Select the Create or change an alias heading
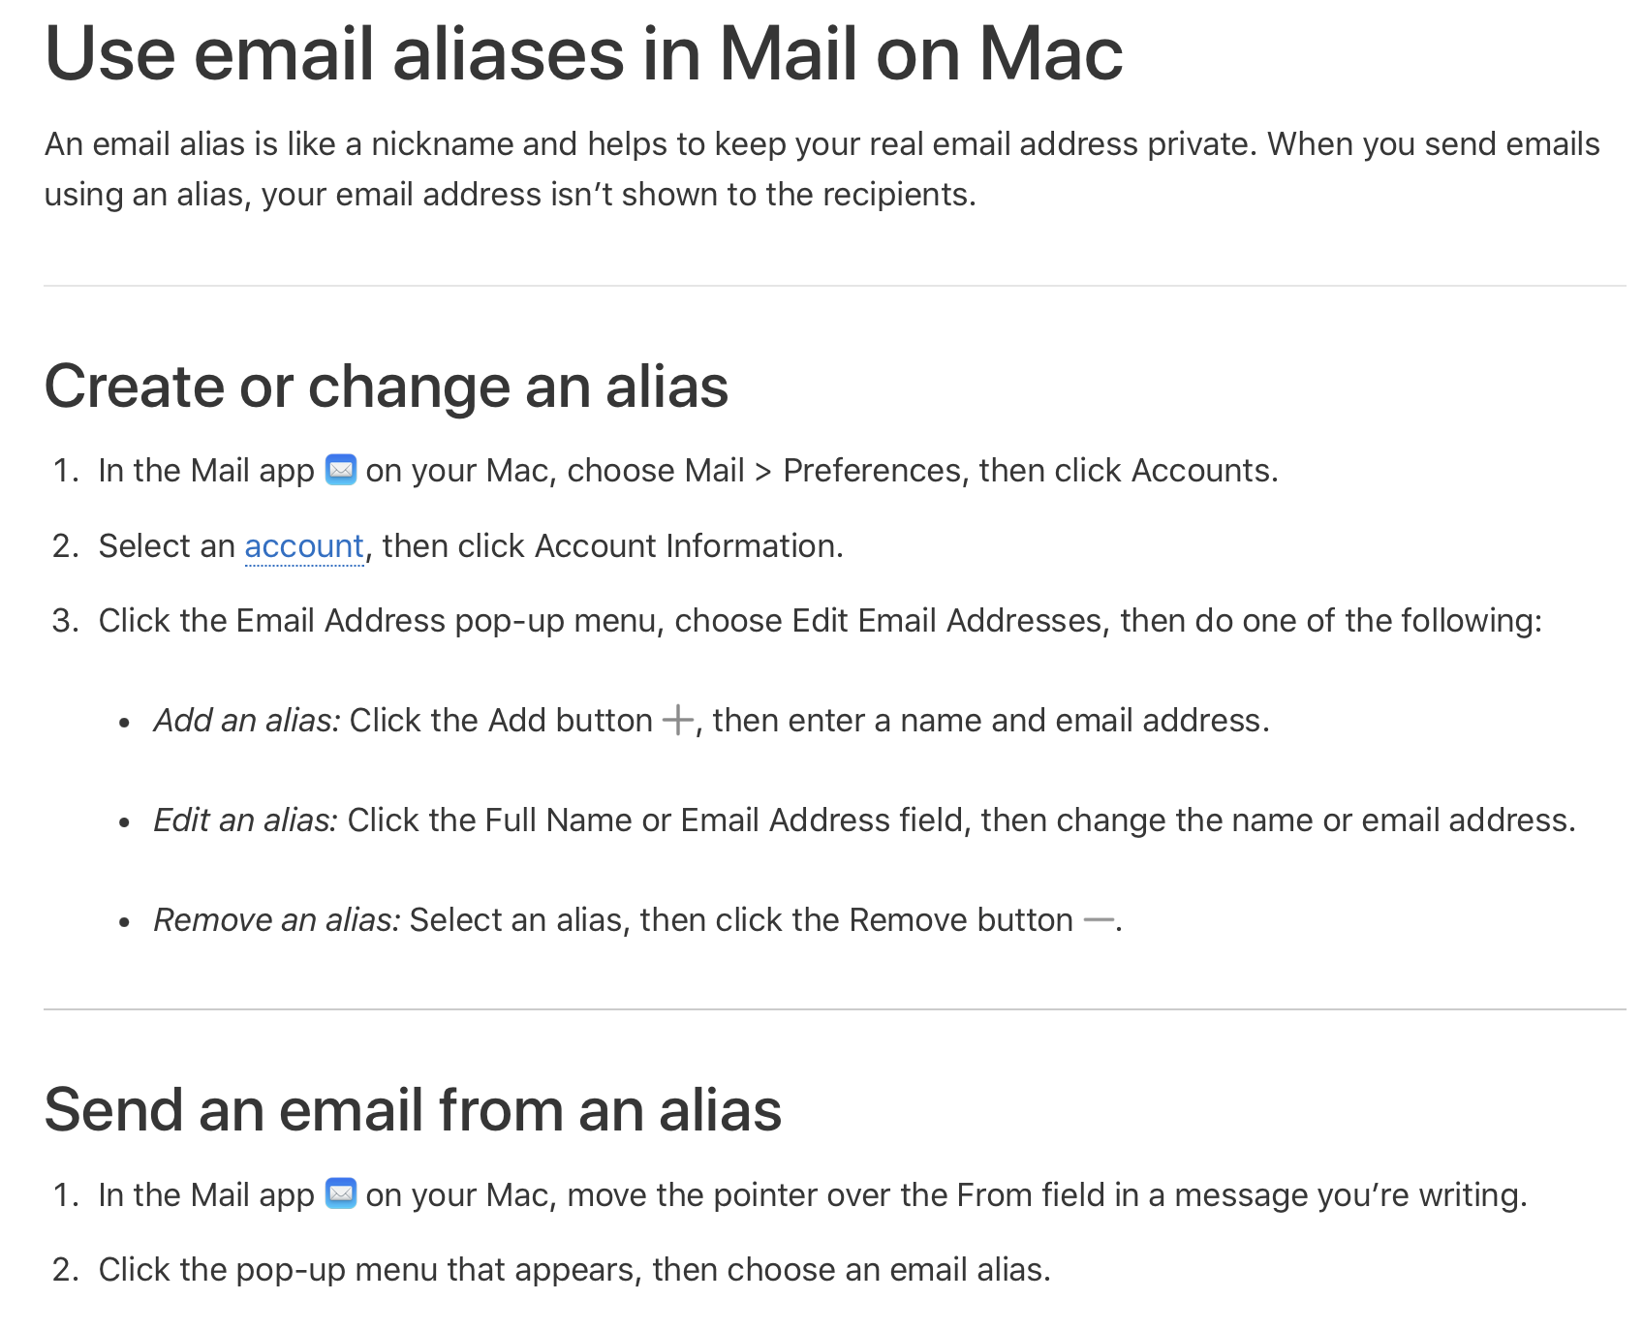This screenshot has height=1331, width=1643. pyautogui.click(x=387, y=387)
